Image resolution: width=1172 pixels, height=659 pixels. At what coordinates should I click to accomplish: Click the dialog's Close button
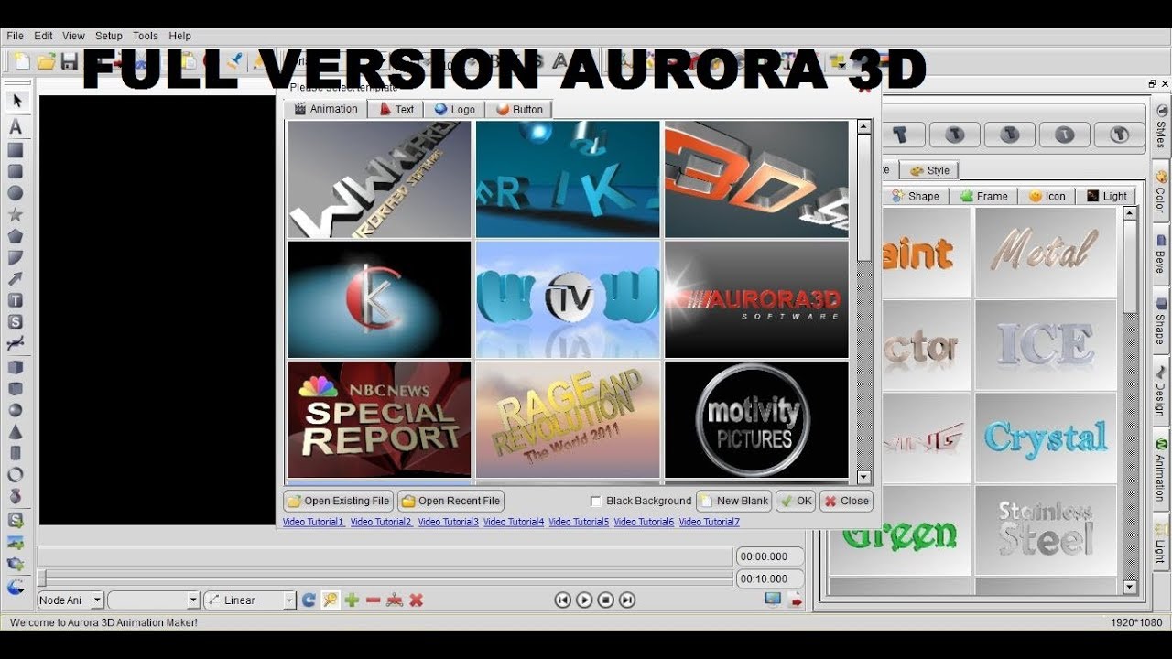click(x=846, y=501)
